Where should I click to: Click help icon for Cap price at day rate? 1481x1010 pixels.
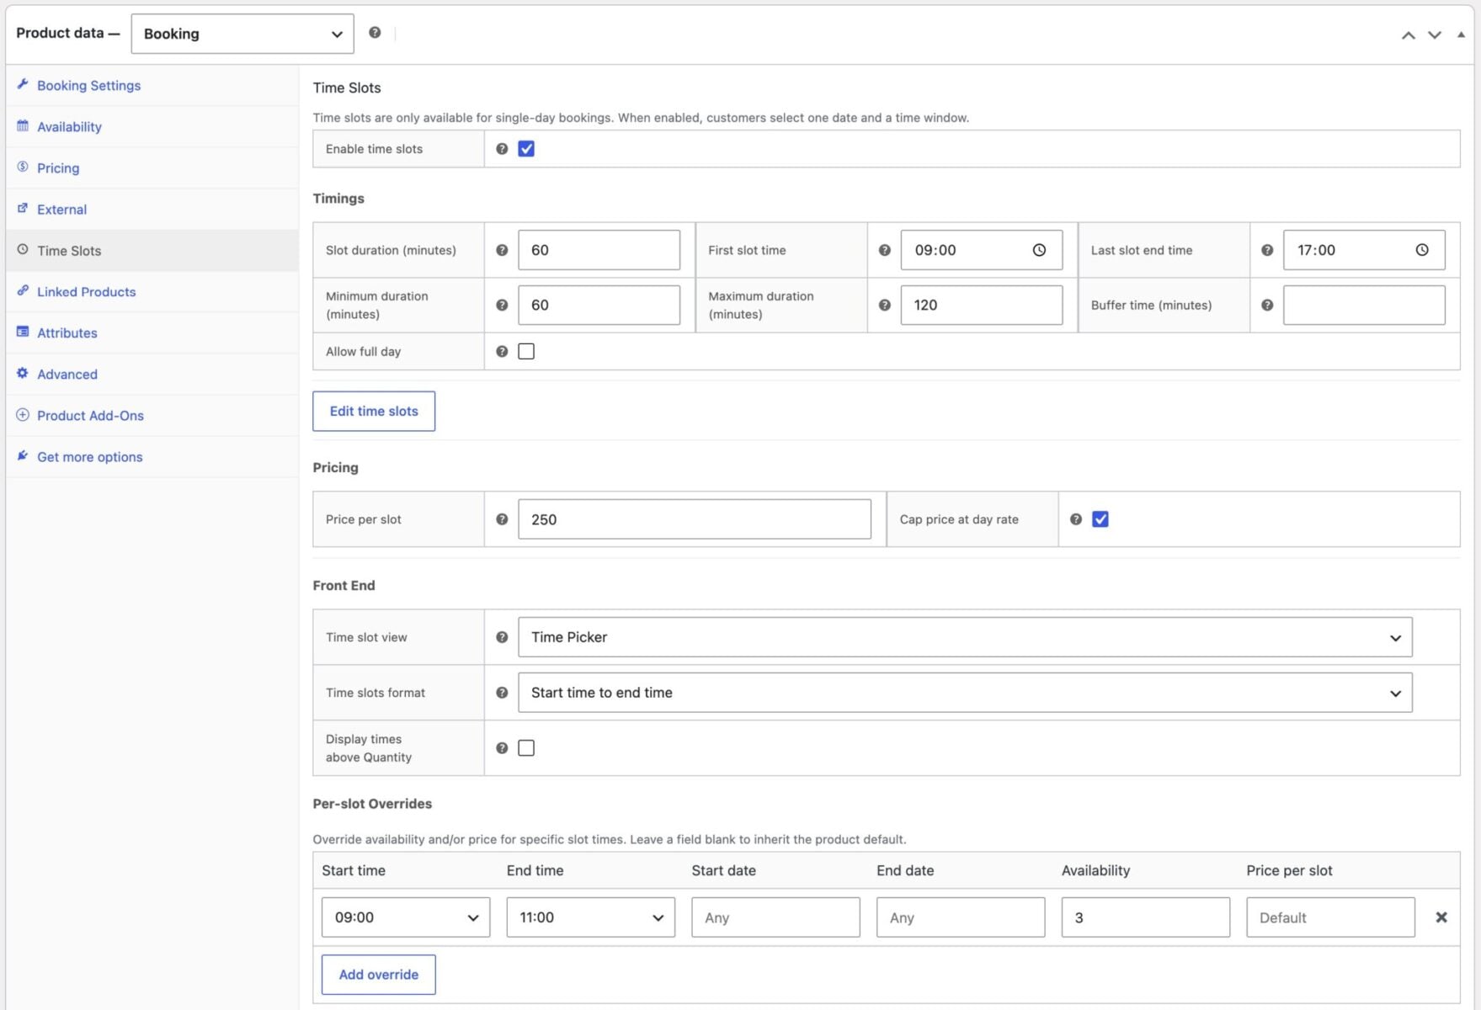pyautogui.click(x=1076, y=519)
